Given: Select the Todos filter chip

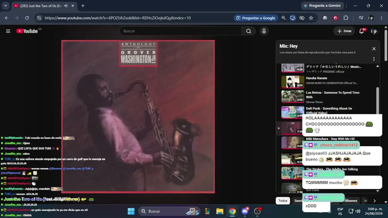Looking at the screenshot, I should point(283,201).
